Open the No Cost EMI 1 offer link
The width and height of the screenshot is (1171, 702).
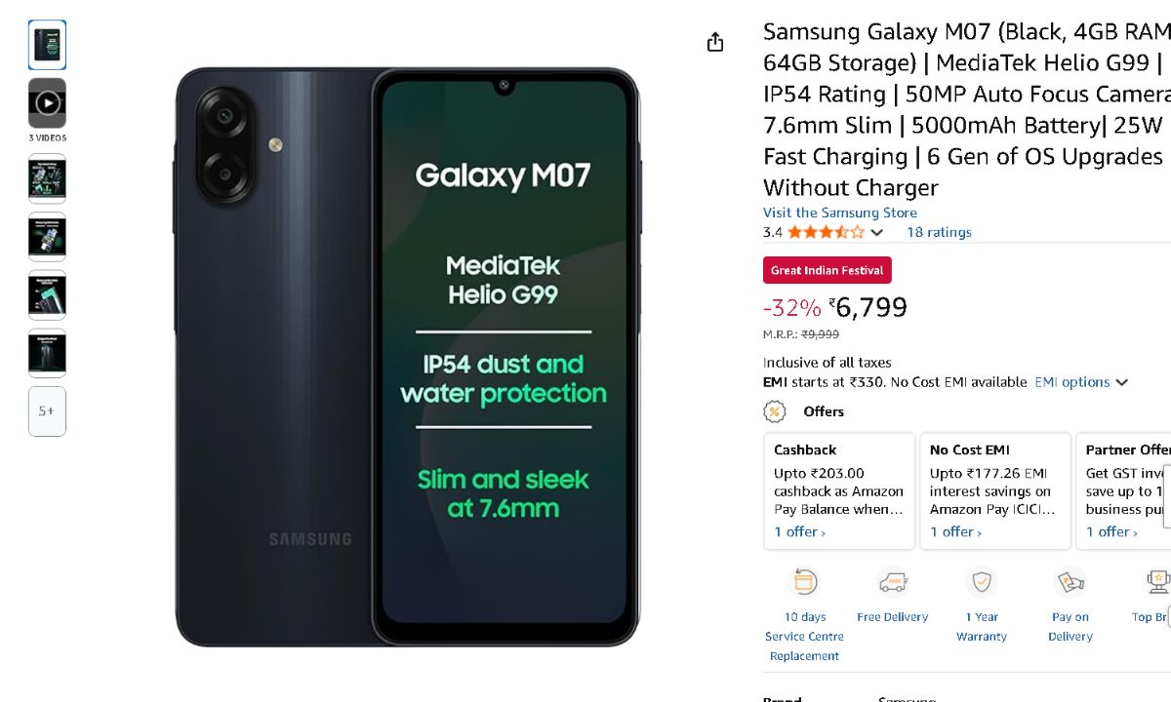(955, 531)
